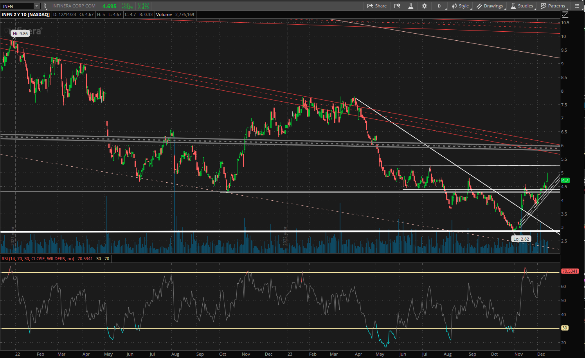585x358 pixels.
Task: Click the Lo: 2.82 price marker
Action: click(x=521, y=239)
